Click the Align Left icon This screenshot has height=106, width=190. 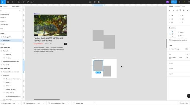(170, 10)
